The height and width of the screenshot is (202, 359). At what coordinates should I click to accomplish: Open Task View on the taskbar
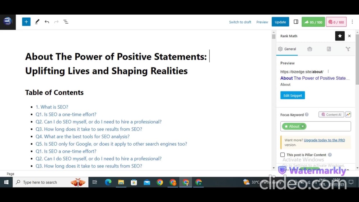[94, 182]
